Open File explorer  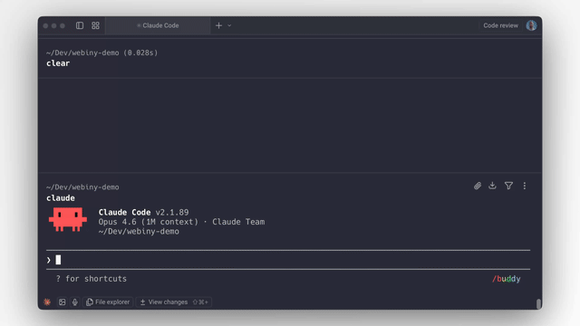(108, 302)
